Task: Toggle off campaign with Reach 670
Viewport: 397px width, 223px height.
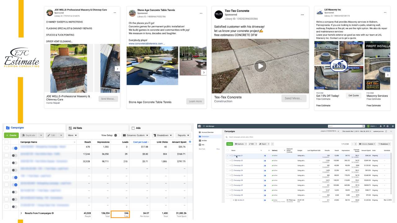Action: pos(15,148)
